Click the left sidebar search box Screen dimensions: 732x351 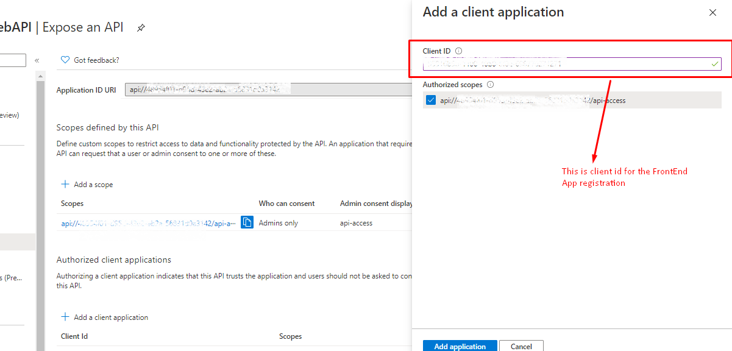[12, 60]
